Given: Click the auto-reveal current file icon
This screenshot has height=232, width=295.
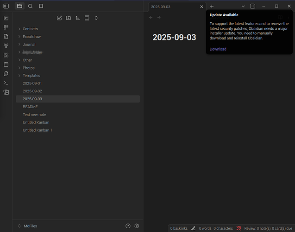Looking at the screenshot, I should [87, 18].
